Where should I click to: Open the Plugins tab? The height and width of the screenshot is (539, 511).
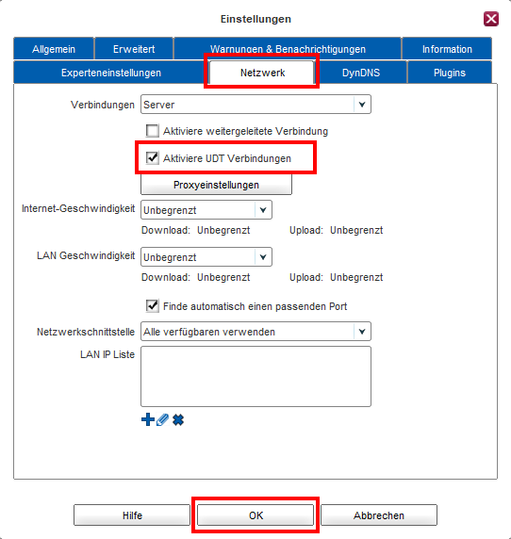point(450,73)
